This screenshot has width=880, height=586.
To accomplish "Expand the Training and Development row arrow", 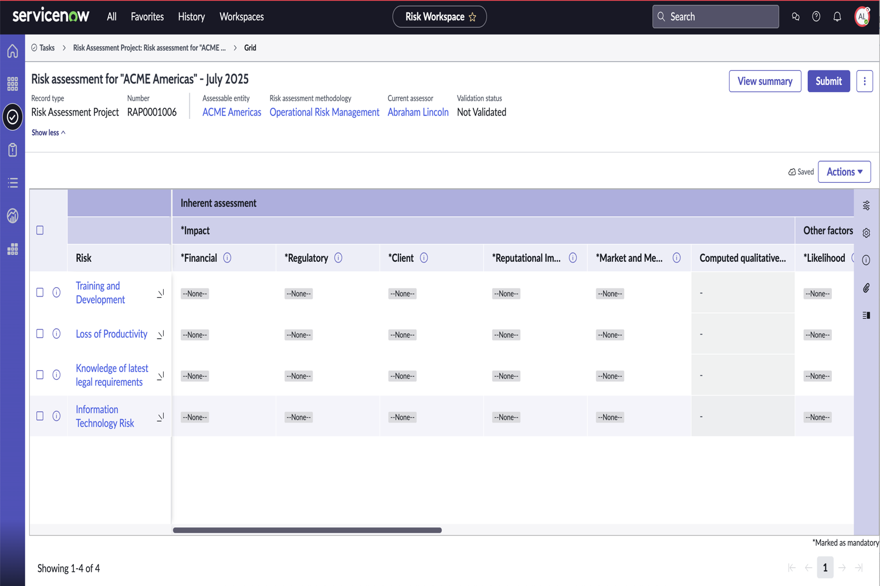I will [160, 294].
